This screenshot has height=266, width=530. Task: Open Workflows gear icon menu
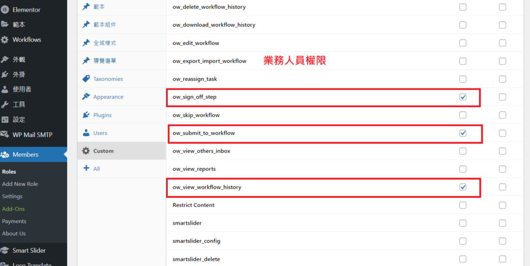coord(5,40)
